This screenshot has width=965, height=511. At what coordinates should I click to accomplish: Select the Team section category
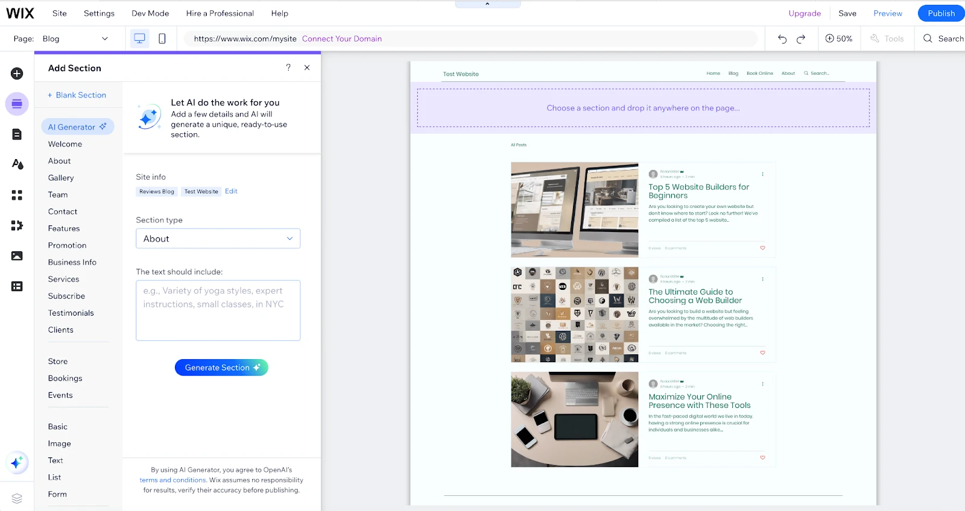click(x=58, y=195)
